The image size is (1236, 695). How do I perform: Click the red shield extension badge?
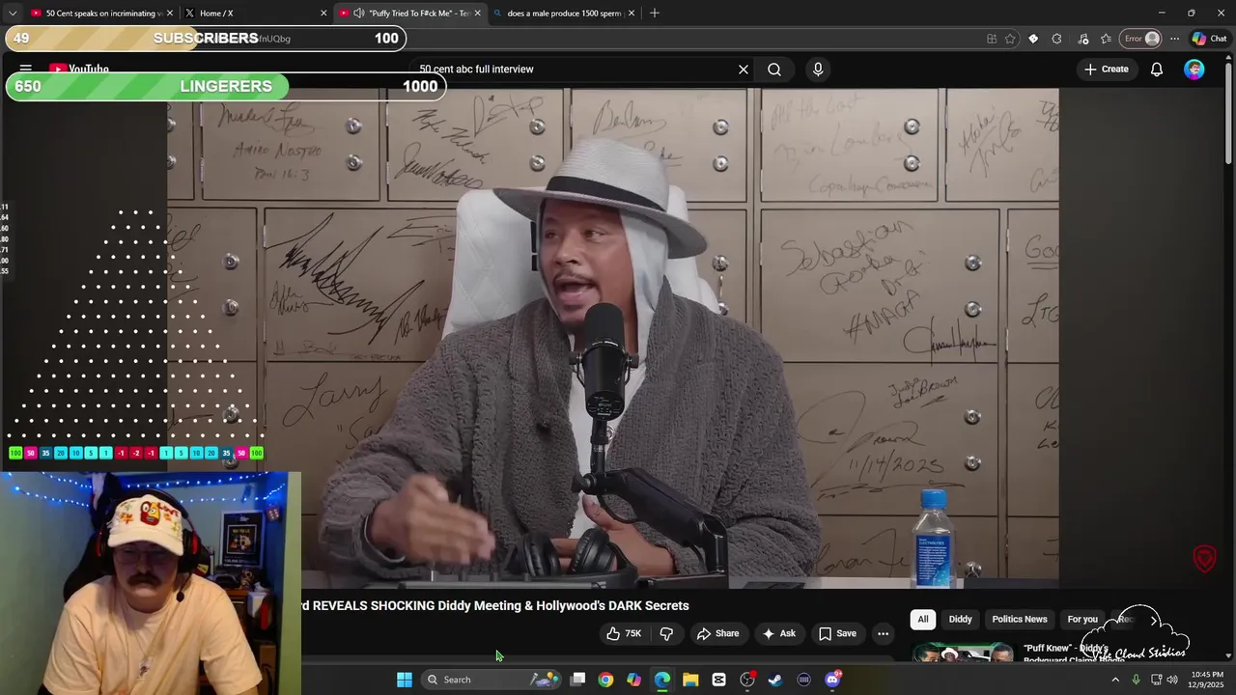pyautogui.click(x=1205, y=559)
